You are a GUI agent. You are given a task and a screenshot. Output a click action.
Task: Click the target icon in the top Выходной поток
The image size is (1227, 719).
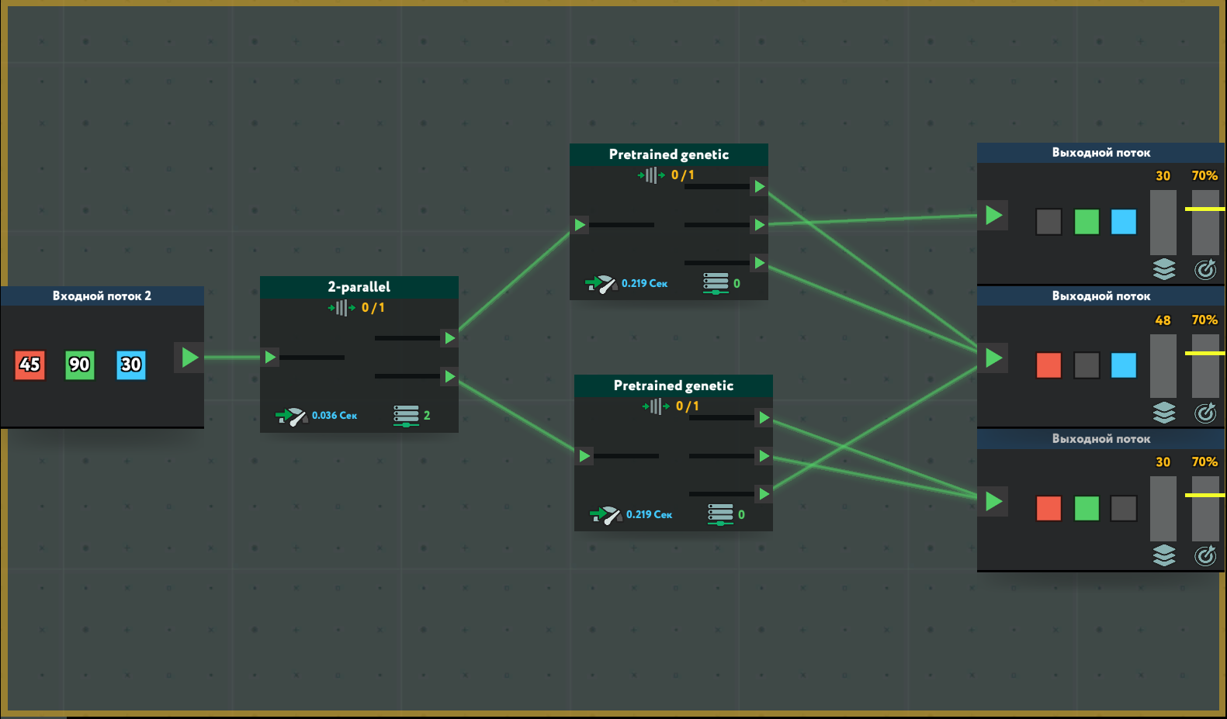click(x=1205, y=269)
